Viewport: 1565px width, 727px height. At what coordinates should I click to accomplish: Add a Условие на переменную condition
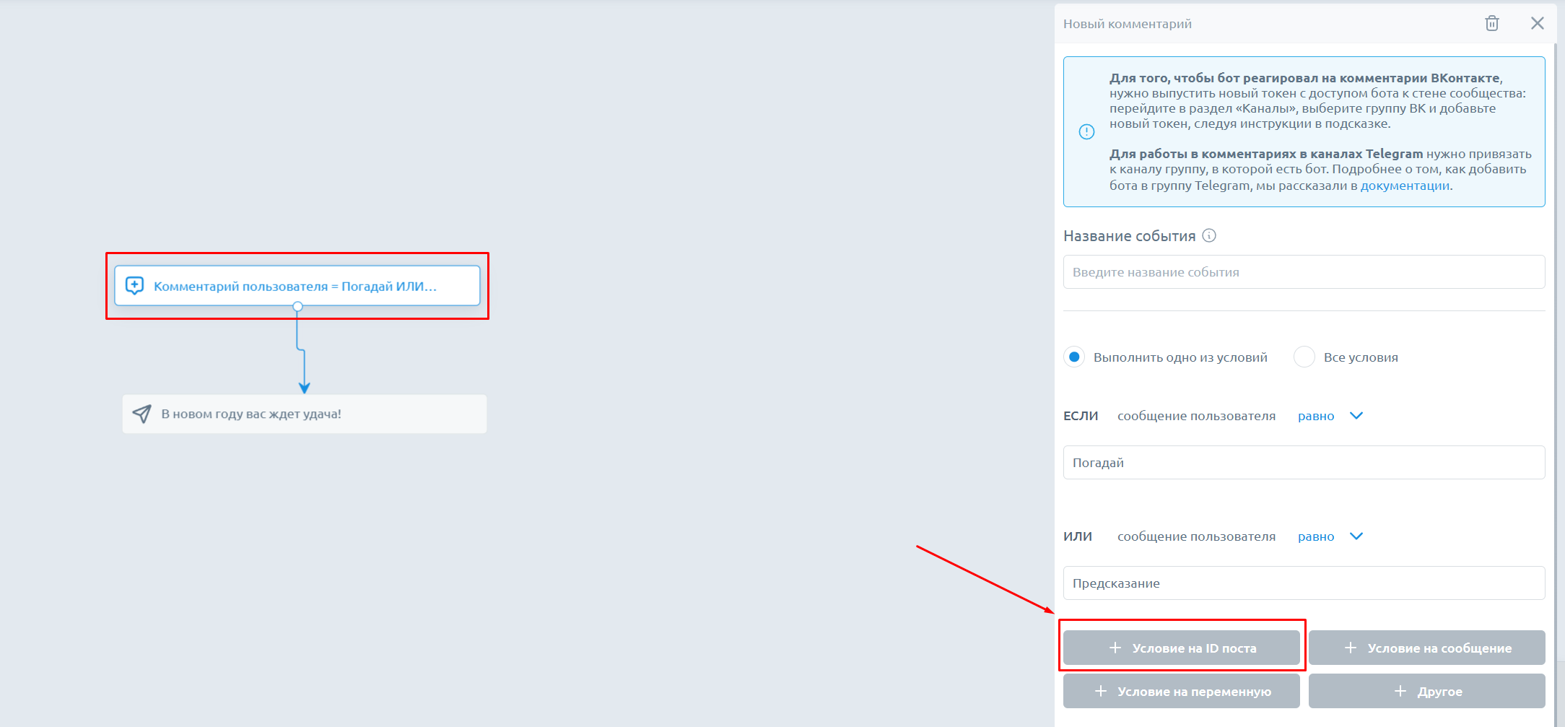[x=1181, y=692]
